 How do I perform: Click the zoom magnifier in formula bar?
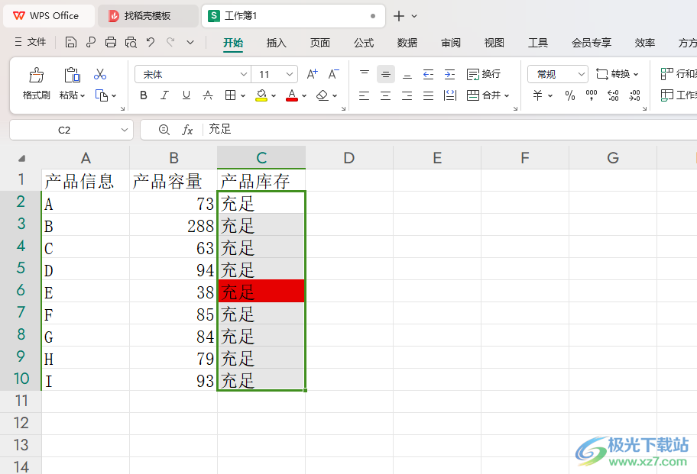coord(164,130)
